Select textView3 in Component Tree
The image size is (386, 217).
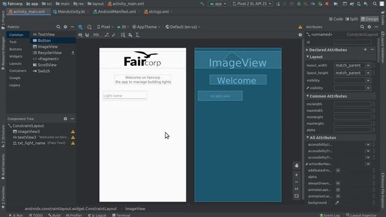pyautogui.click(x=27, y=137)
